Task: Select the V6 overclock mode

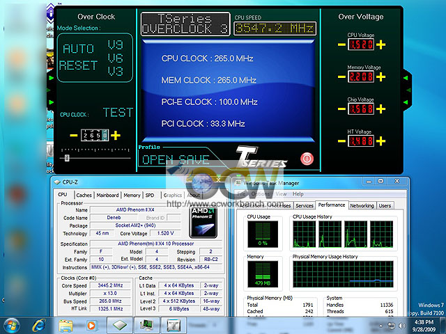Action: pos(116,58)
